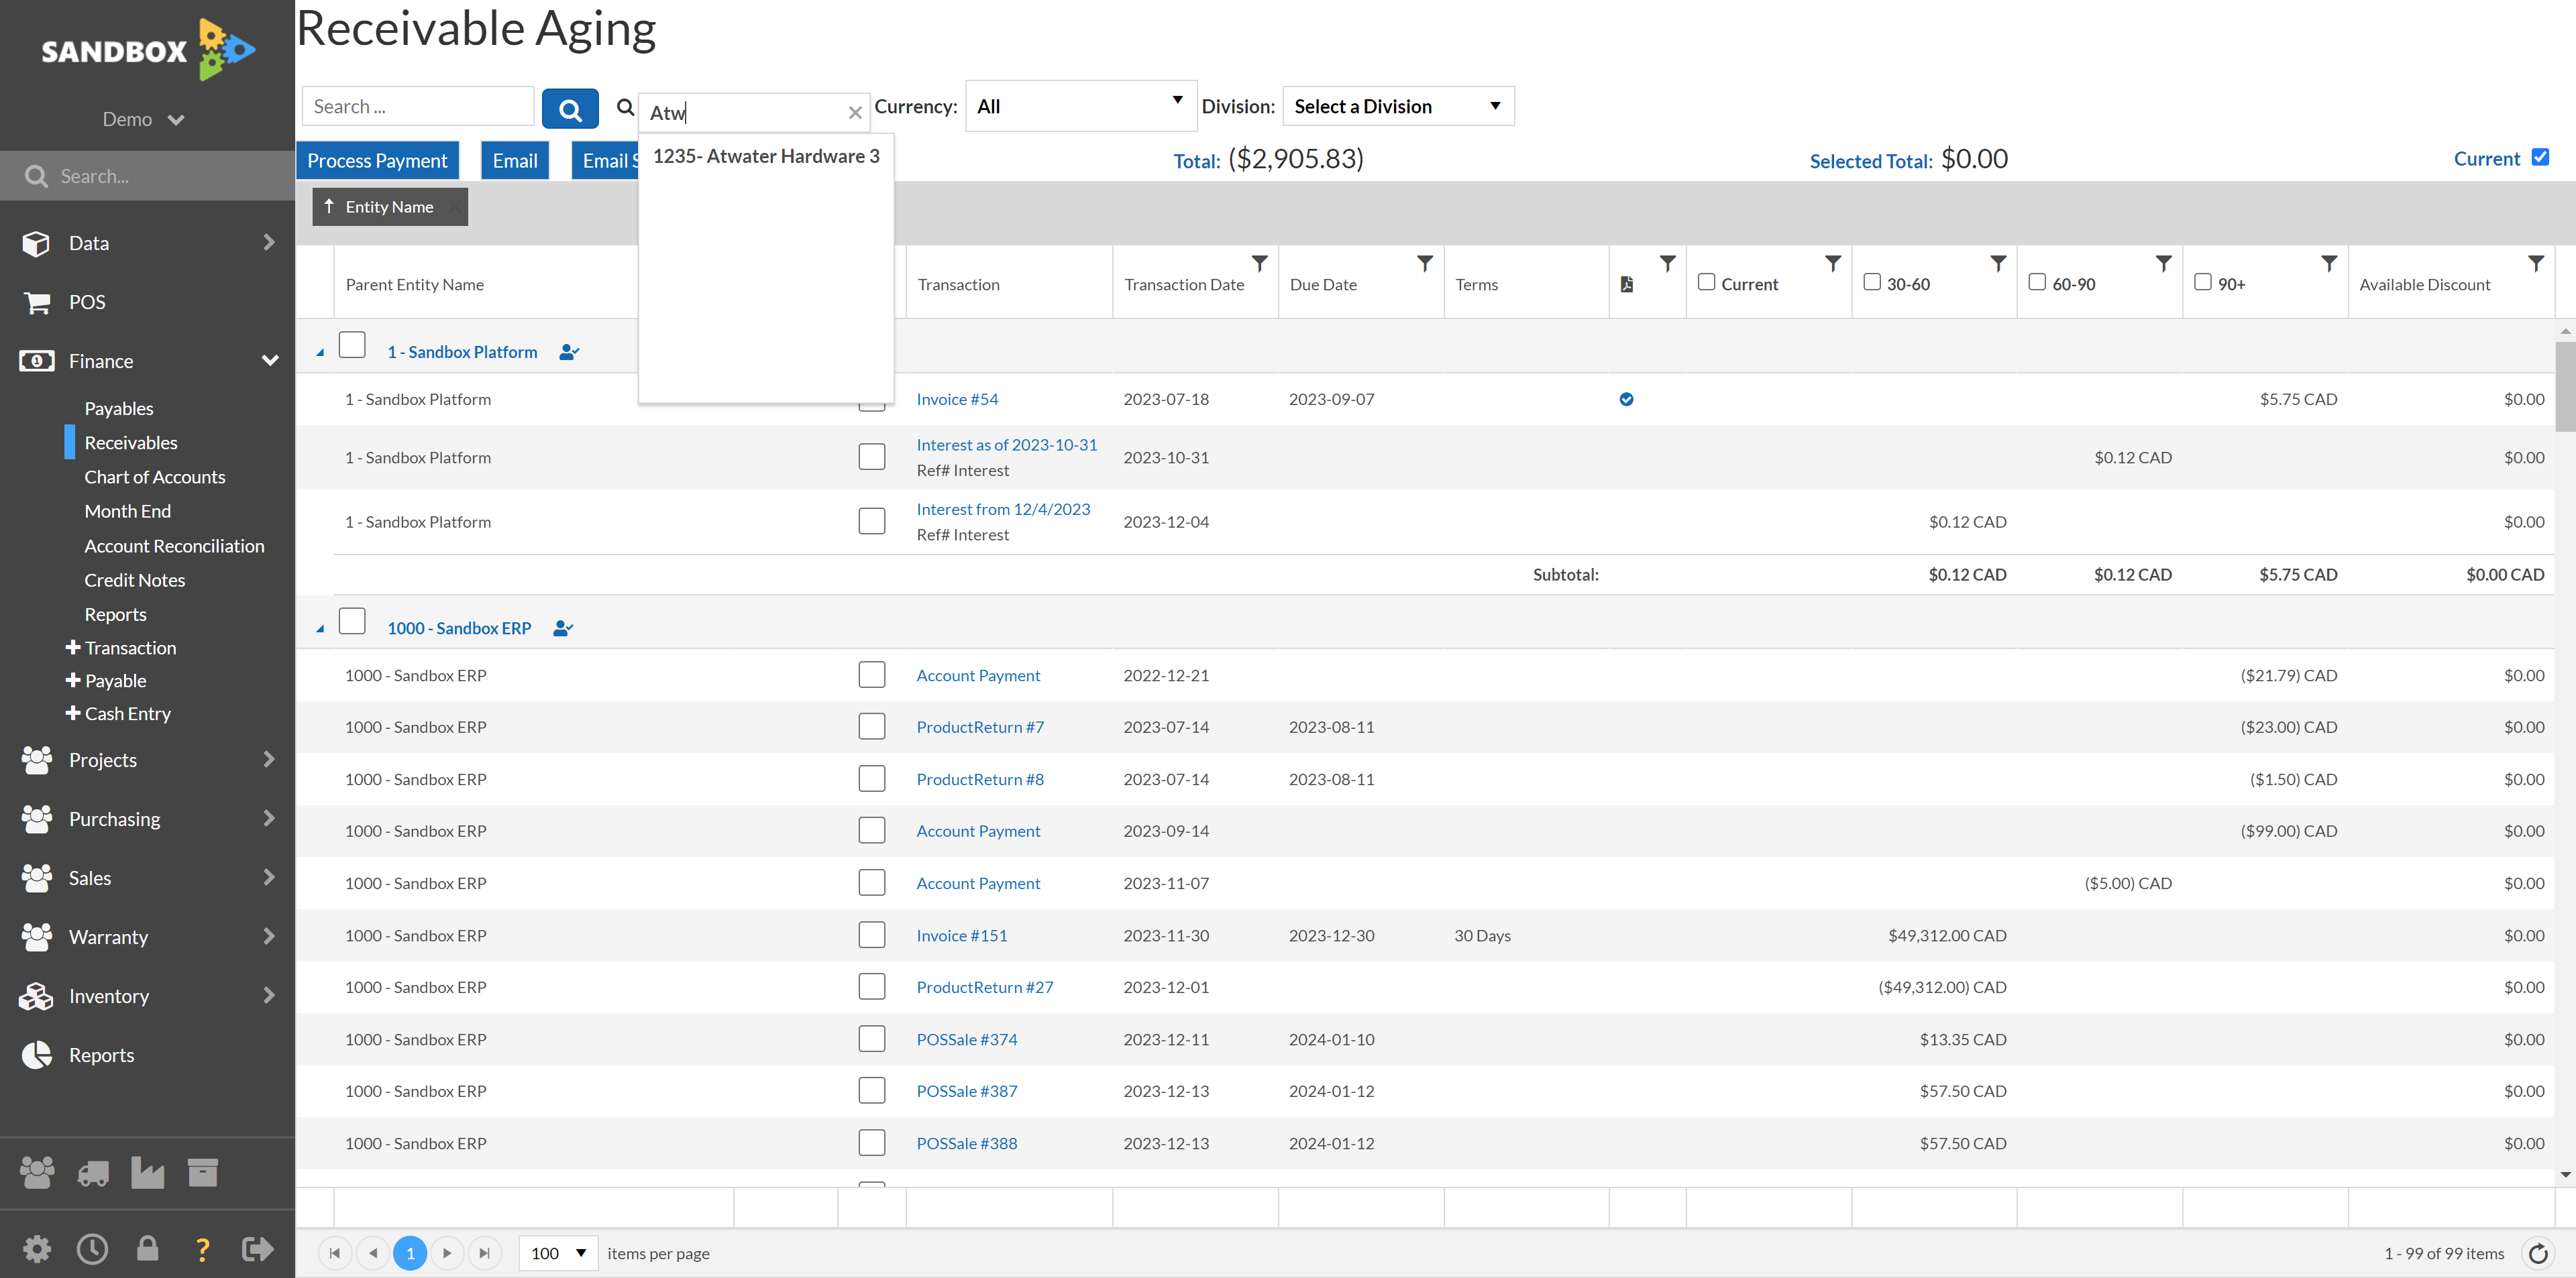Open settings gear in sidebar footer
This screenshot has width=2576, height=1278.
(37, 1249)
